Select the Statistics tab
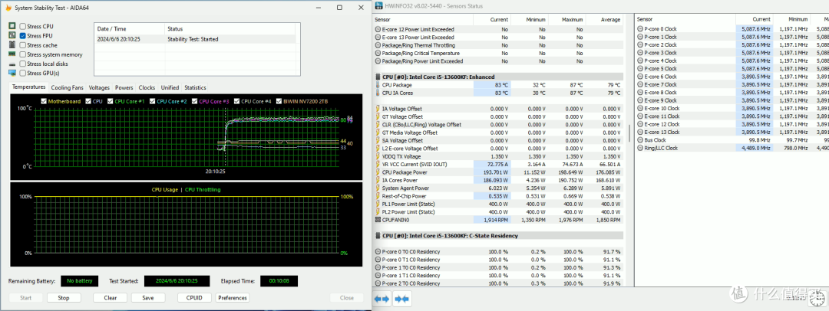This screenshot has width=829, height=311. click(195, 87)
